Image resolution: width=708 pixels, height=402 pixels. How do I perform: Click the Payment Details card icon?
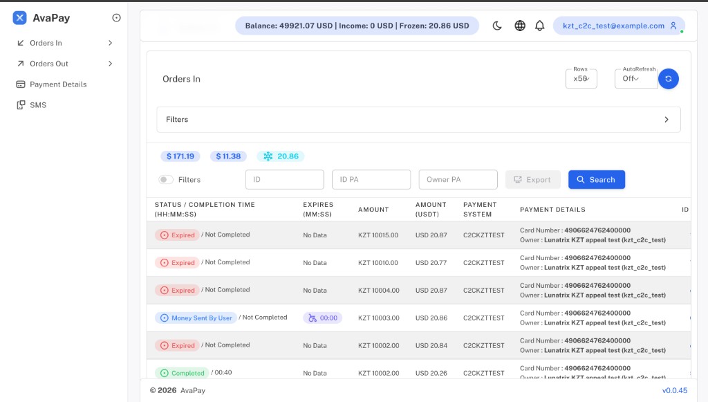pyautogui.click(x=20, y=84)
